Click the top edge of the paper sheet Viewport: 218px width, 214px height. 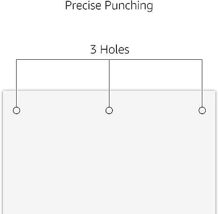[109, 91]
